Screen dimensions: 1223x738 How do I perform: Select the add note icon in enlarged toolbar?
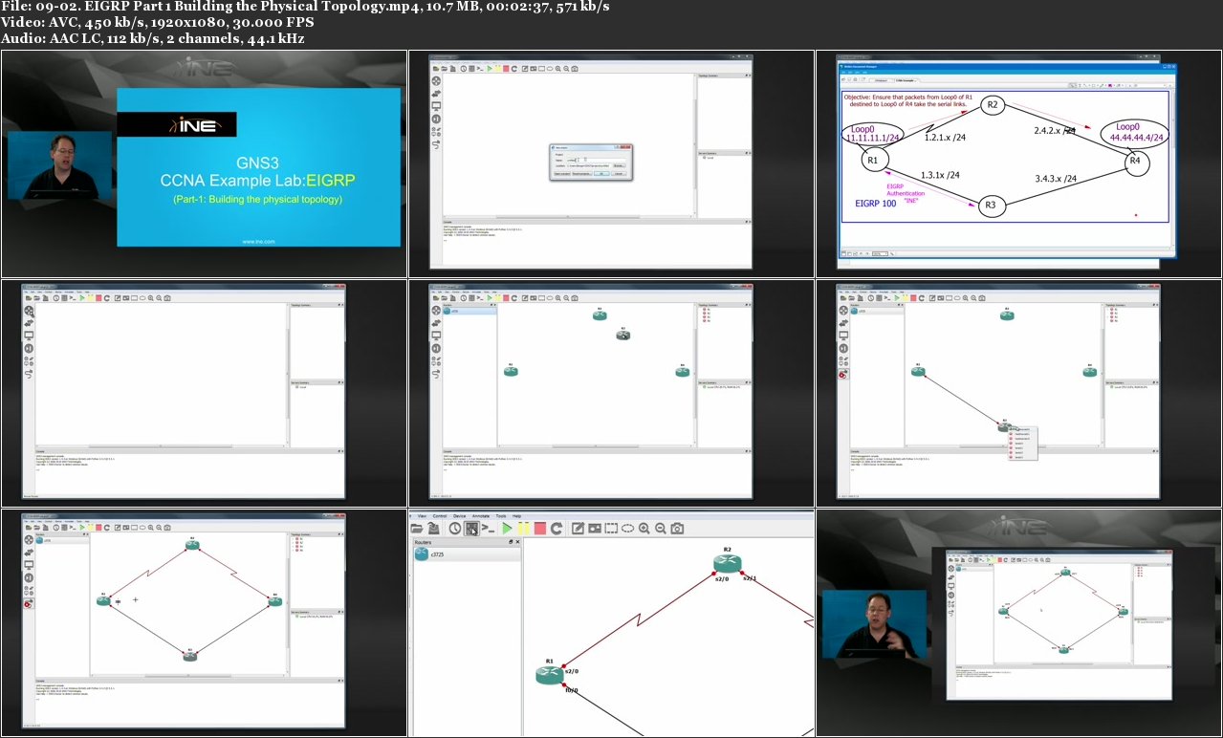579,529
